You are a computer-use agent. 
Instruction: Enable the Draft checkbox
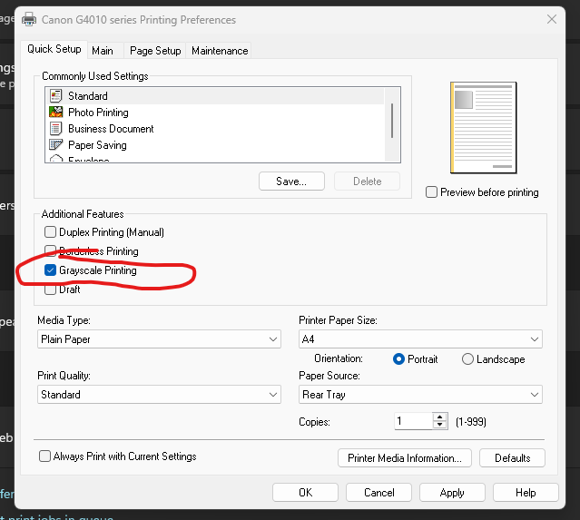50,289
